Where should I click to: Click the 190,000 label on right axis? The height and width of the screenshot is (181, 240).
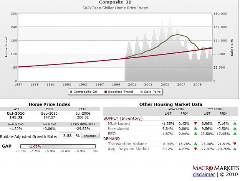point(220,13)
